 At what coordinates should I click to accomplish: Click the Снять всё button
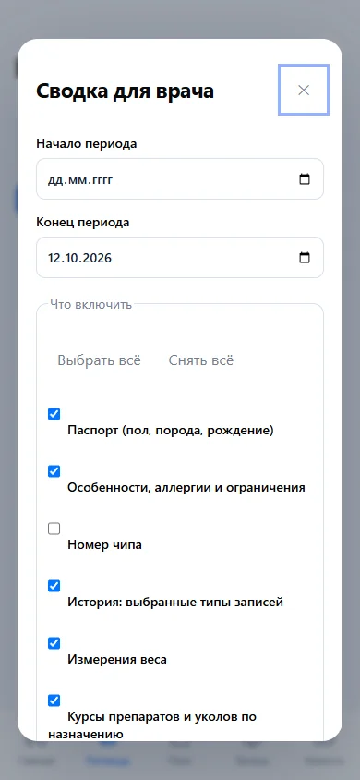[x=201, y=360]
